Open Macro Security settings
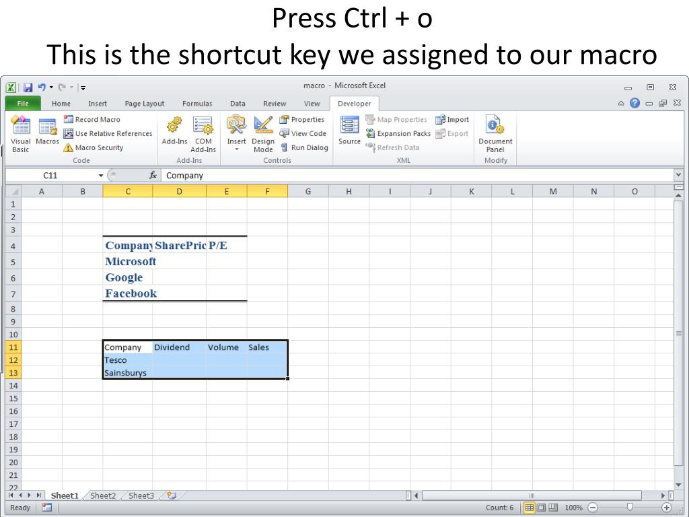The height and width of the screenshot is (517, 689). 93,147
